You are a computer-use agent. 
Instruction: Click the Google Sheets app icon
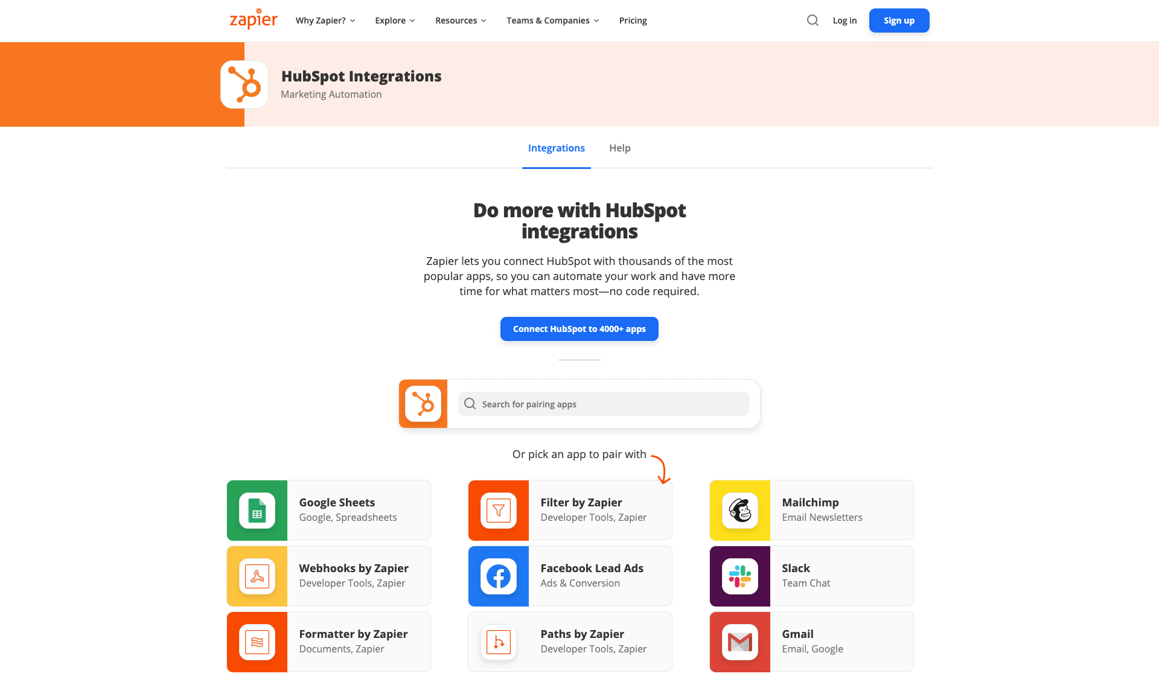pyautogui.click(x=257, y=510)
